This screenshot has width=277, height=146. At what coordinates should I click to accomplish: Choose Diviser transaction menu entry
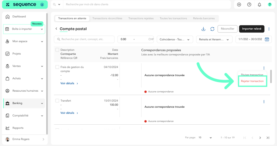tap(252, 74)
